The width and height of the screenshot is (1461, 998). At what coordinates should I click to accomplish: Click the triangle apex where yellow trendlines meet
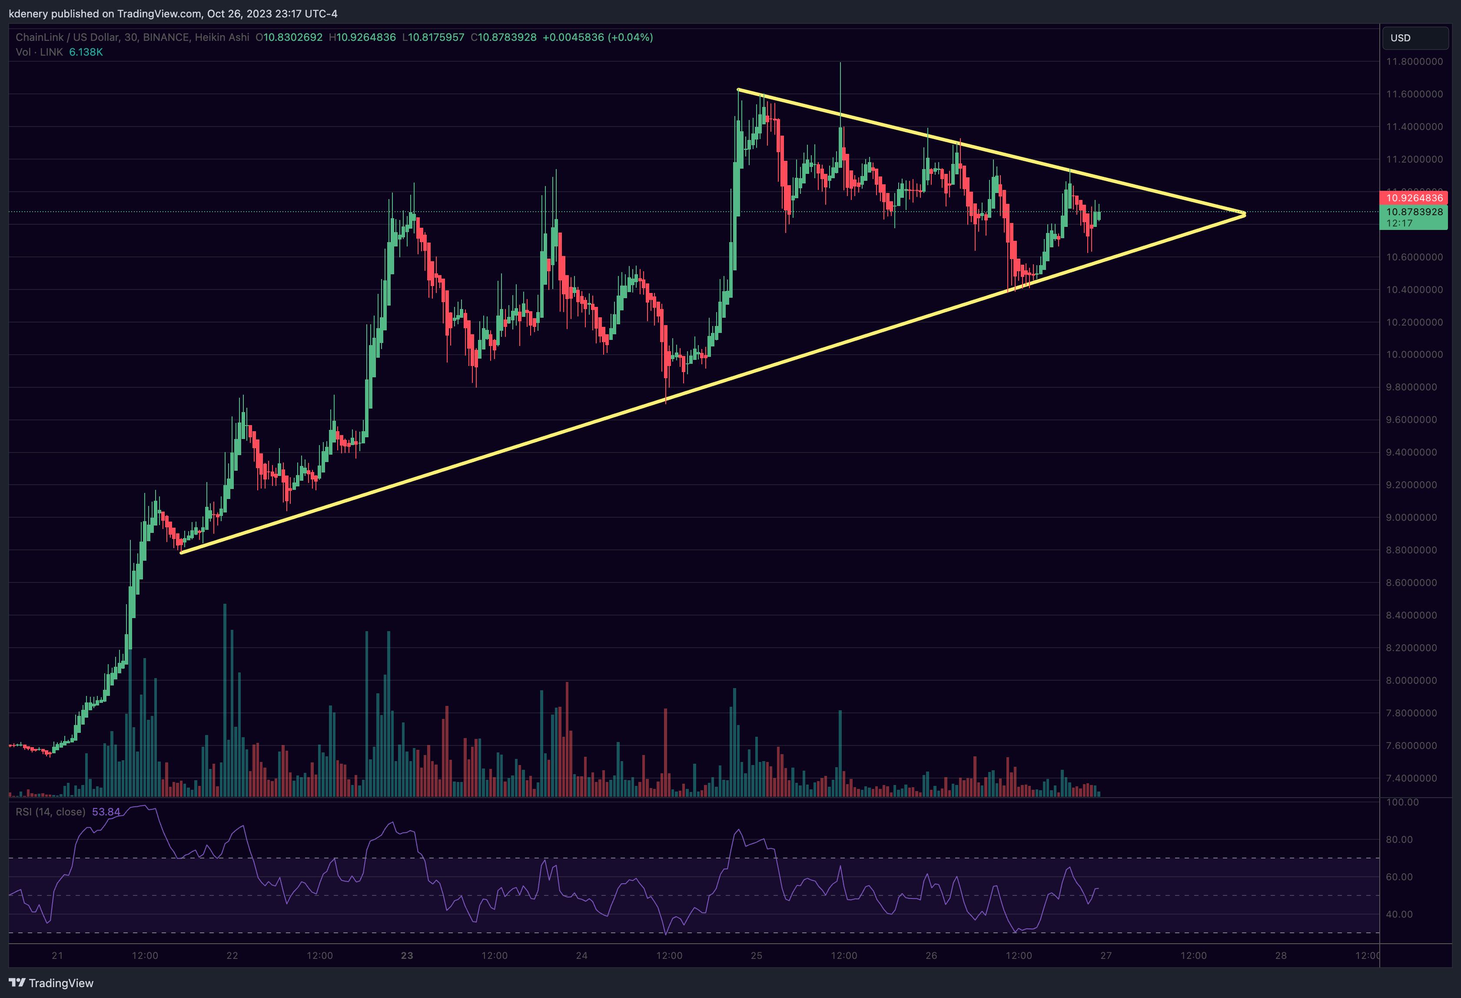[x=1244, y=214]
